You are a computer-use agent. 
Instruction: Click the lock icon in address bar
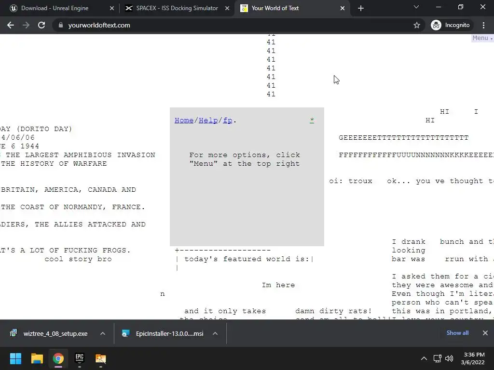pyautogui.click(x=61, y=25)
